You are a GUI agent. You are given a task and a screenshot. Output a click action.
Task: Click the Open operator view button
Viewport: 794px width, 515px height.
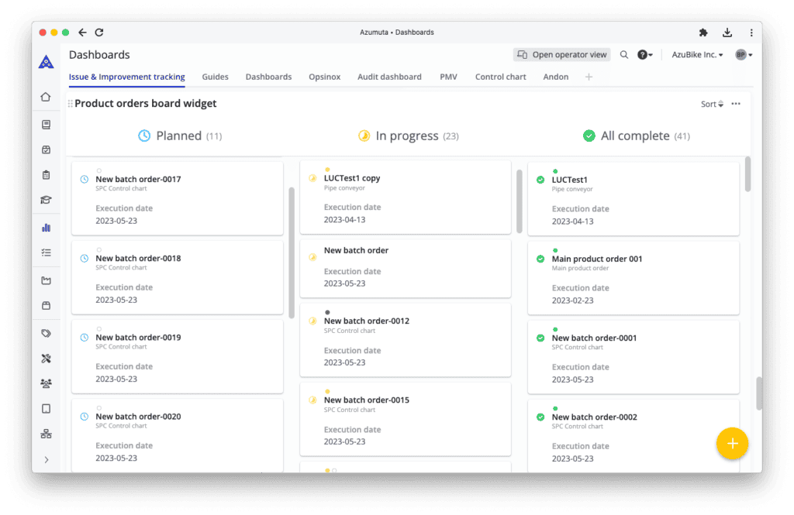(x=562, y=55)
